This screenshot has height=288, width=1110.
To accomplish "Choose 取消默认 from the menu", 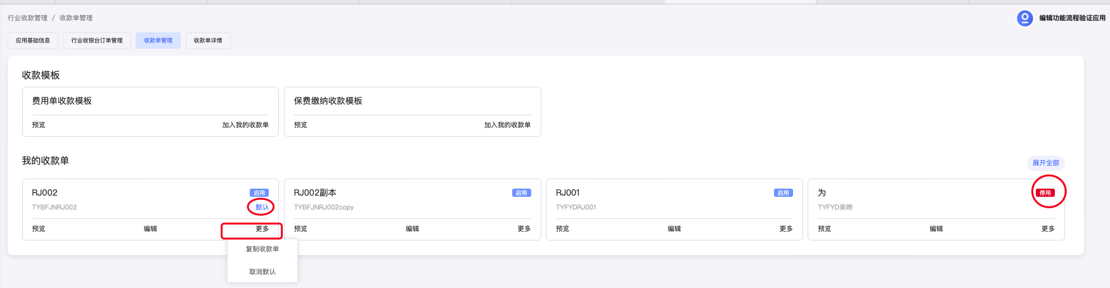I will click(262, 272).
